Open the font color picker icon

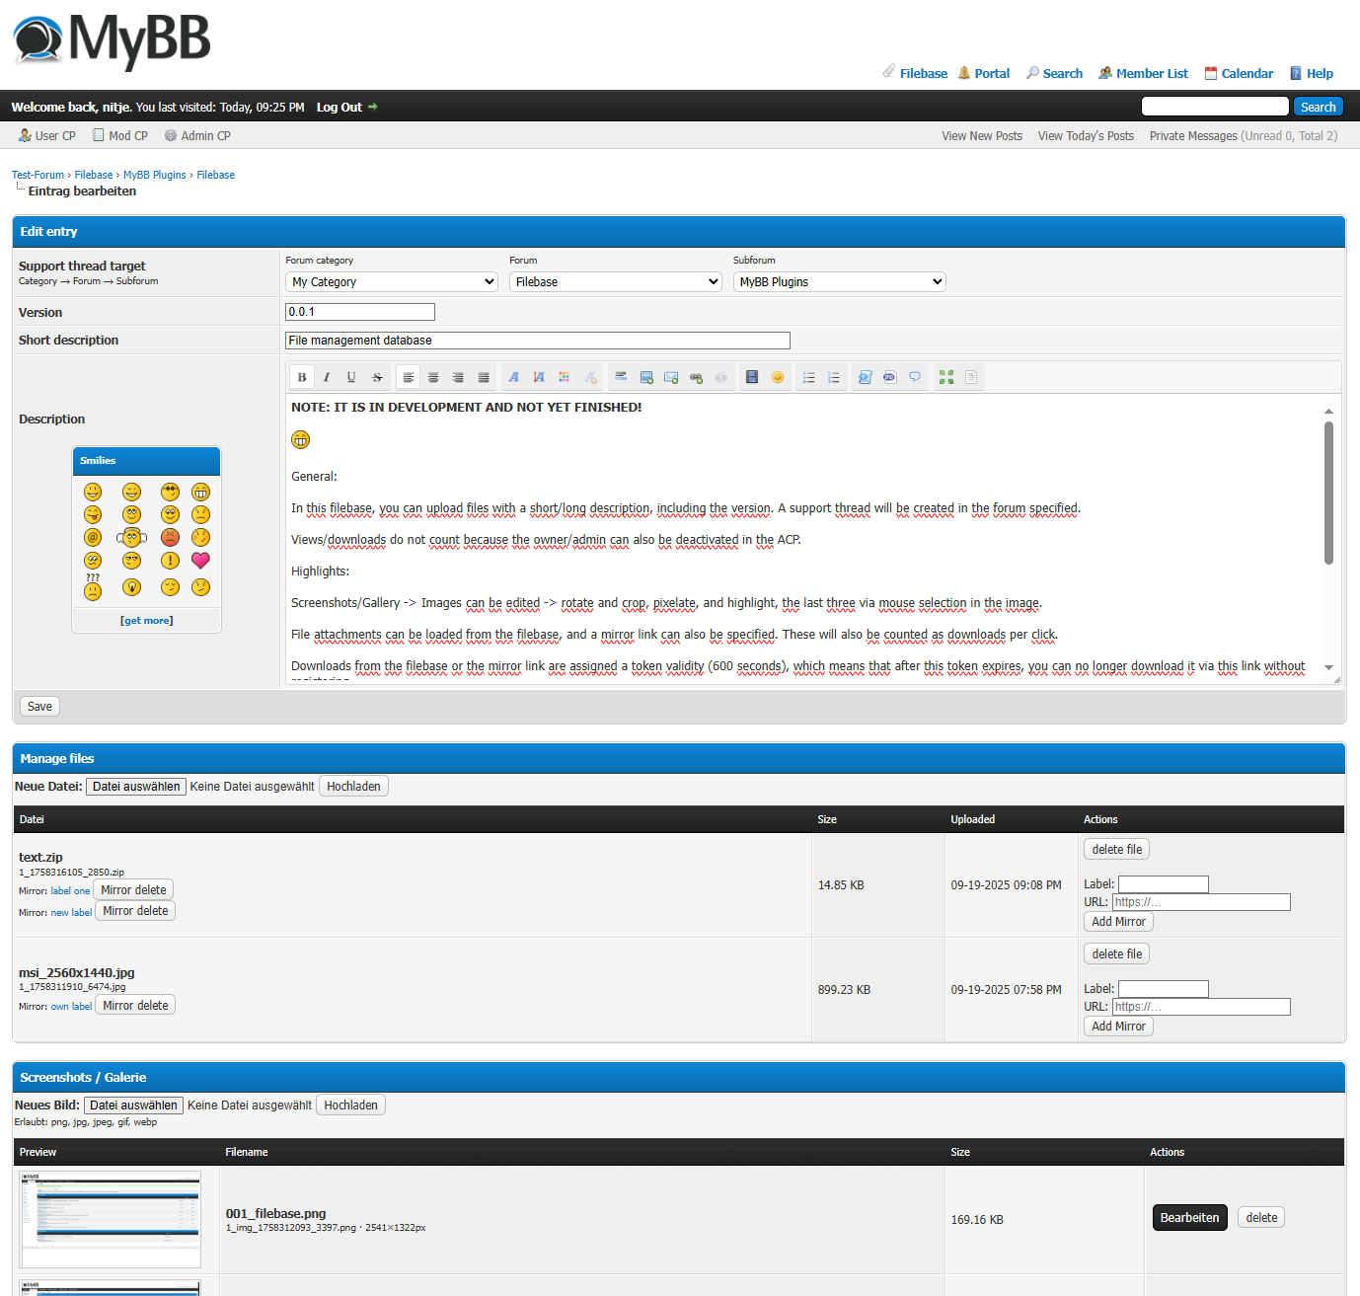pos(565,377)
